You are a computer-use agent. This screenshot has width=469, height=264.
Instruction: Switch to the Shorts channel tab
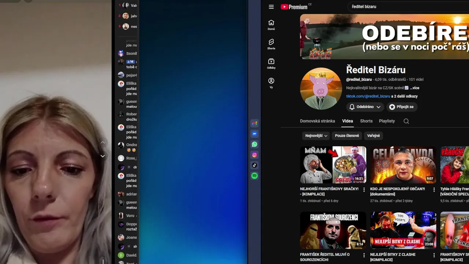(x=366, y=121)
